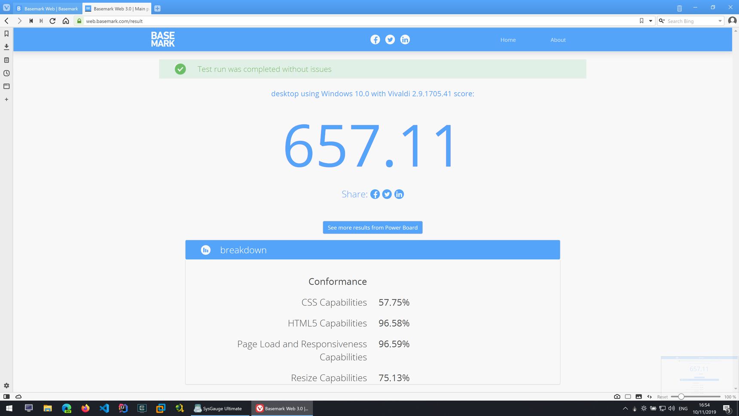Click the Capture page camera icon

617,397
